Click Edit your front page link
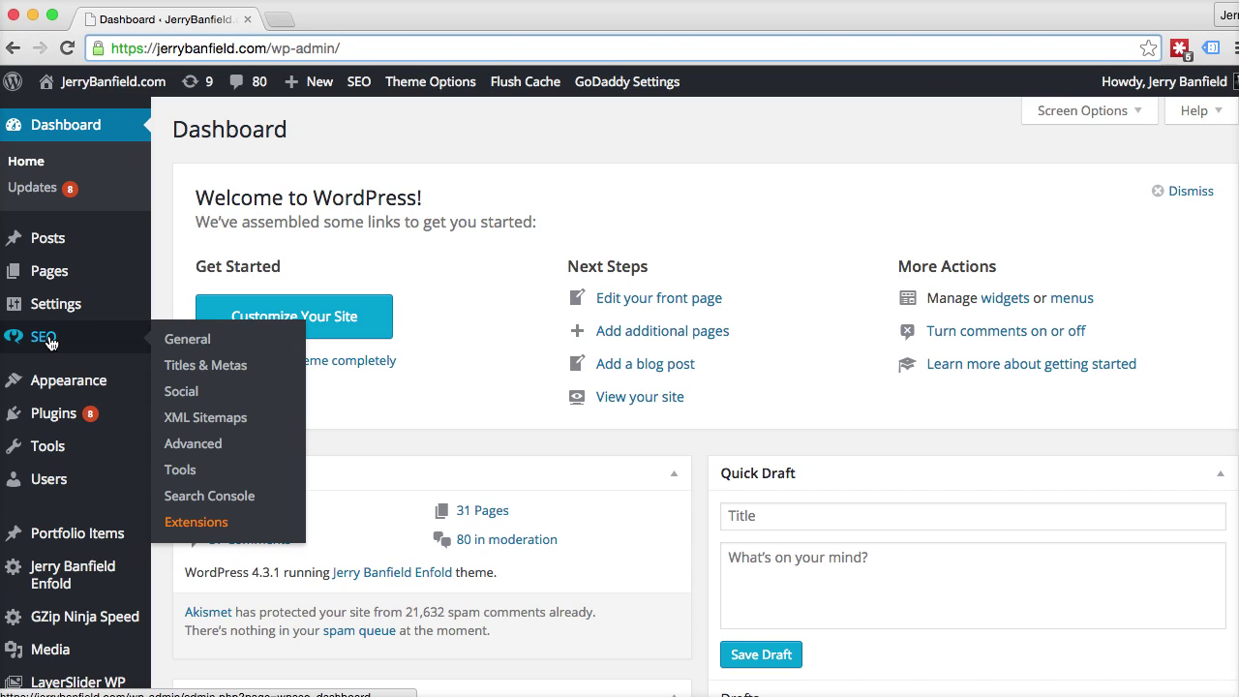1239x697 pixels. tap(659, 298)
